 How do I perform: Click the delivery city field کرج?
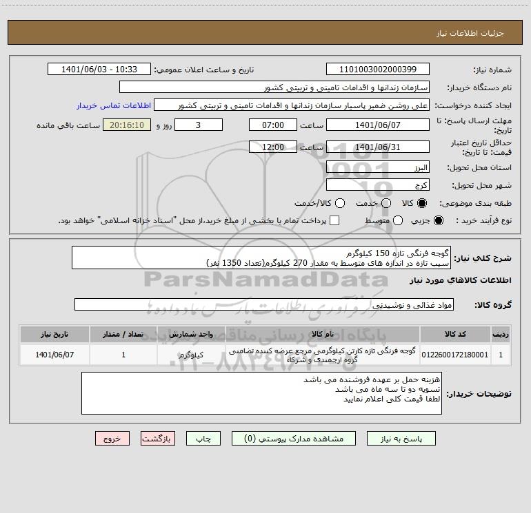(378, 185)
